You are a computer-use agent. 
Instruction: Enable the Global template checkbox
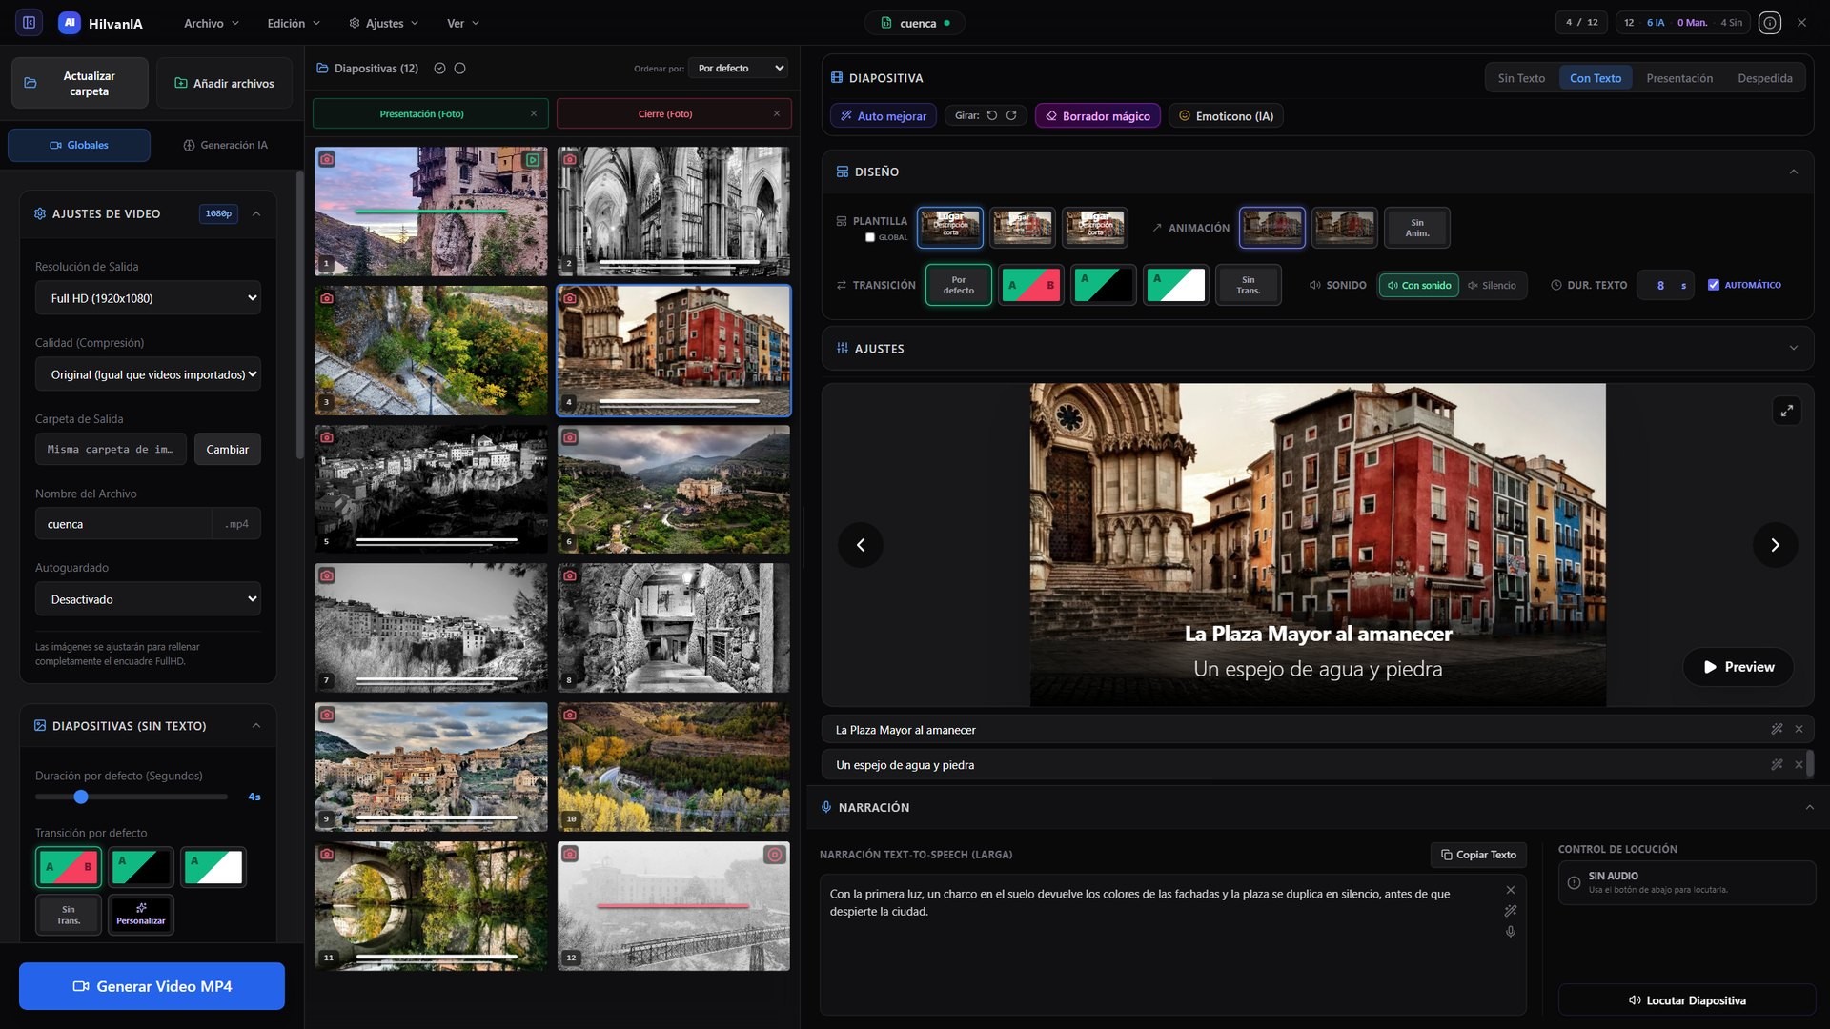point(870,237)
